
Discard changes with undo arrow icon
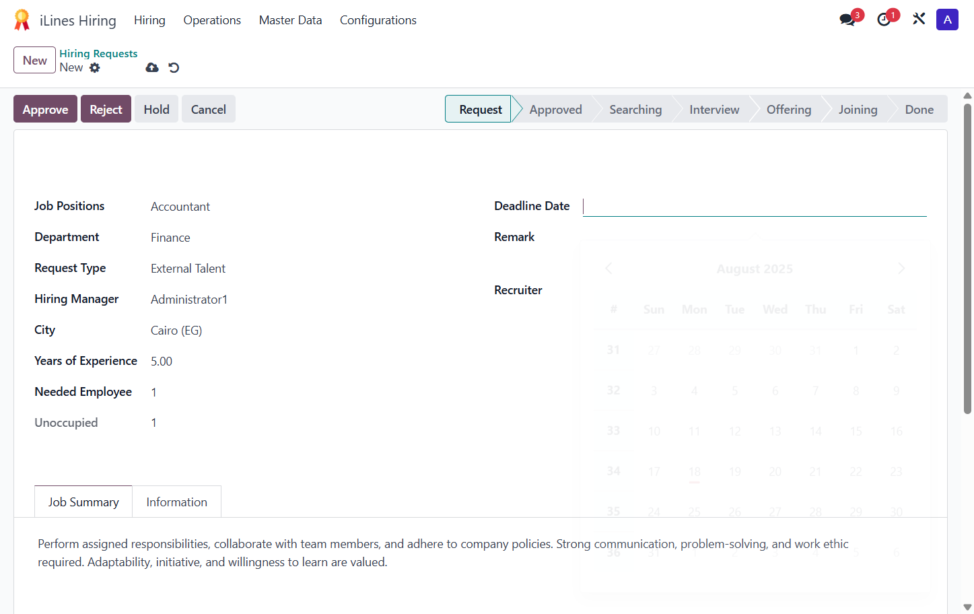[x=174, y=67]
